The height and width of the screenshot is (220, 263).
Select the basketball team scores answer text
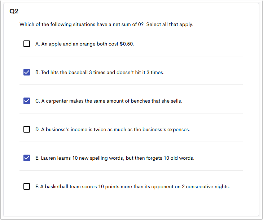tap(132, 186)
